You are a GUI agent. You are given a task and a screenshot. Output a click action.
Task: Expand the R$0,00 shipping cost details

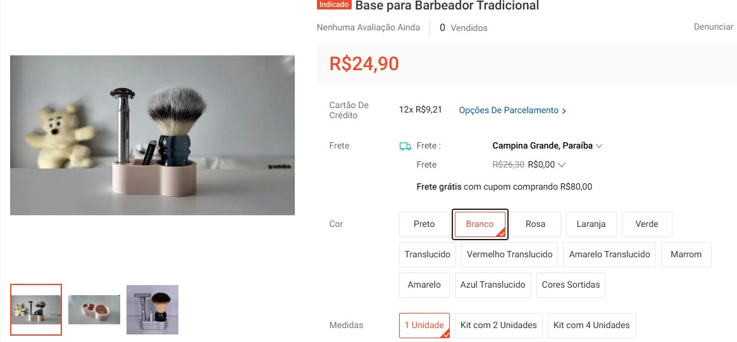(x=546, y=165)
